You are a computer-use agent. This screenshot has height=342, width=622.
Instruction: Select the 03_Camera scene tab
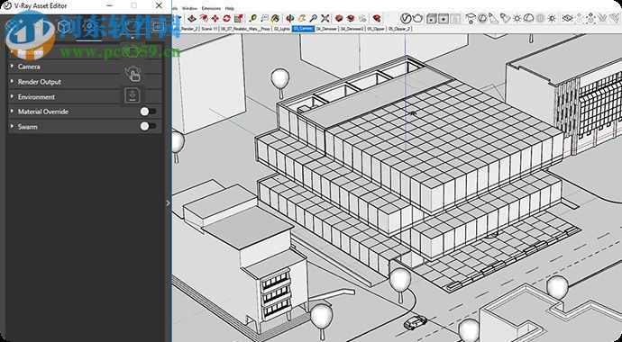coord(303,29)
